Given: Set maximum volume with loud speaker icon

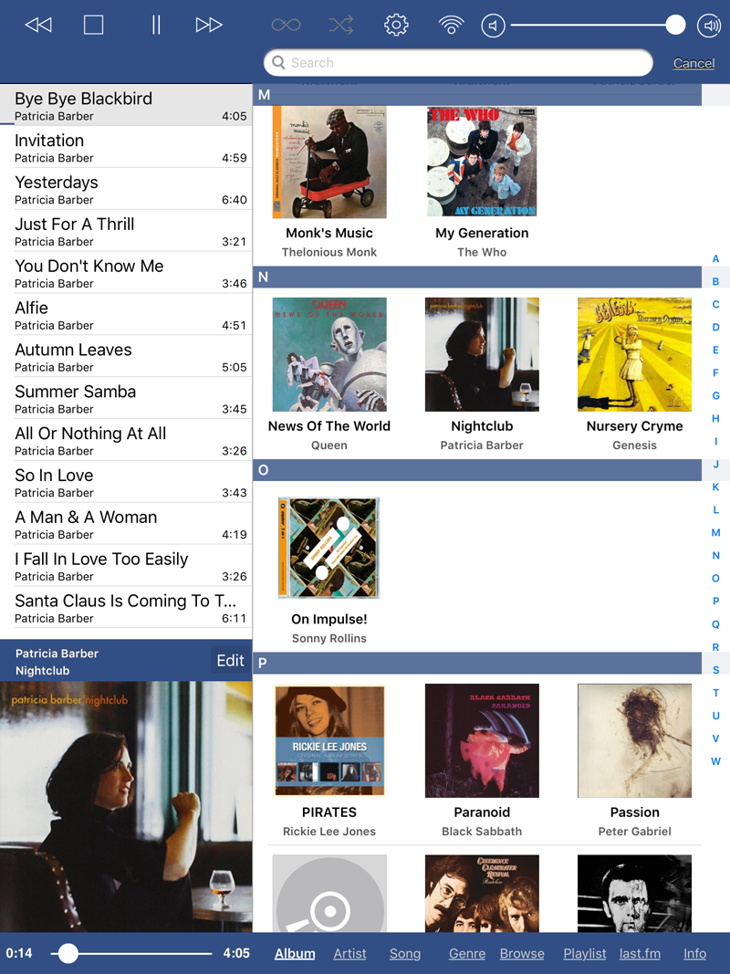Looking at the screenshot, I should tap(709, 26).
